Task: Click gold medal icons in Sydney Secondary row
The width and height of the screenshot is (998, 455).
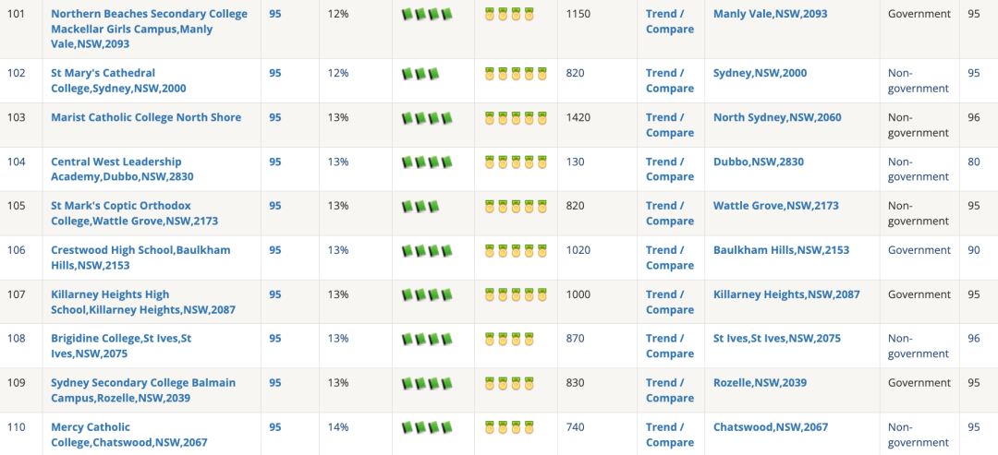Action: (x=509, y=383)
